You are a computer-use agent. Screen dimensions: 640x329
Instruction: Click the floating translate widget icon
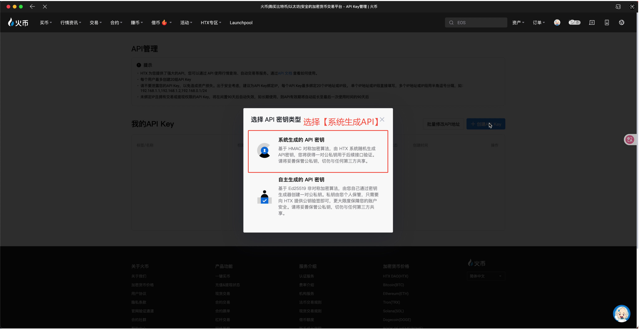point(630,140)
